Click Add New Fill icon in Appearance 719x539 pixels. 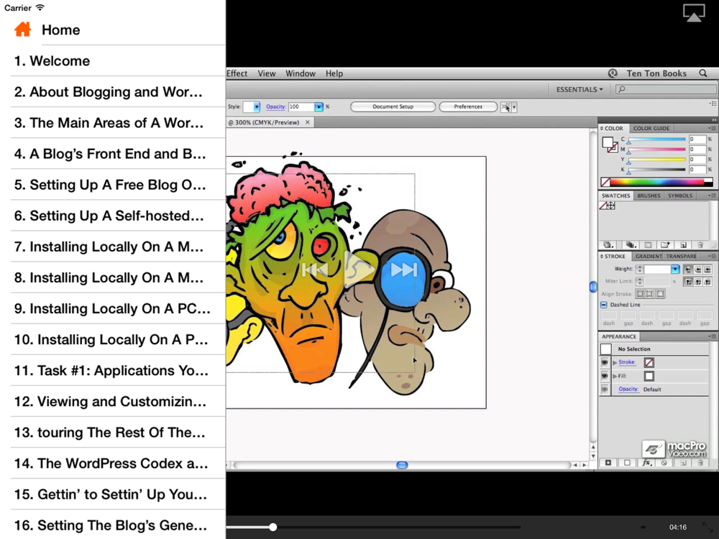point(627,463)
